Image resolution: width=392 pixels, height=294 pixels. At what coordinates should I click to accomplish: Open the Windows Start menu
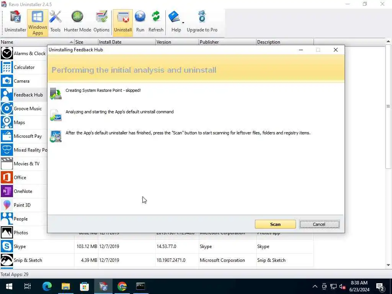[9, 286]
